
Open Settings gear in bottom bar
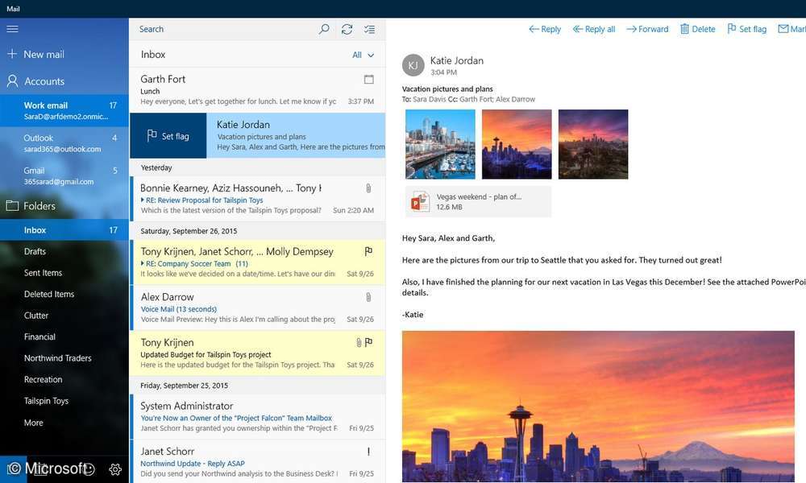[x=115, y=469]
